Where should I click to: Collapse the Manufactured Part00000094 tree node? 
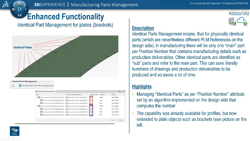click(x=36, y=97)
